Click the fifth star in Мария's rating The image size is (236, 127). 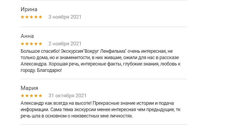click(x=40, y=95)
